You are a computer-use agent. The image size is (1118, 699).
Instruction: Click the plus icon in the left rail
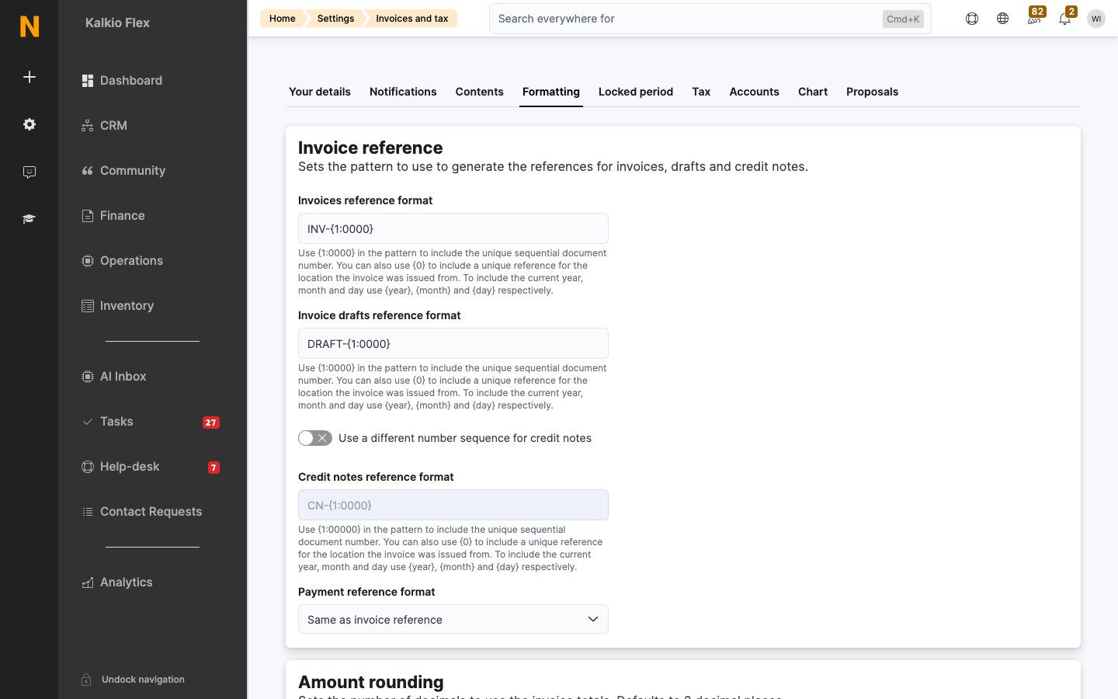click(x=30, y=77)
